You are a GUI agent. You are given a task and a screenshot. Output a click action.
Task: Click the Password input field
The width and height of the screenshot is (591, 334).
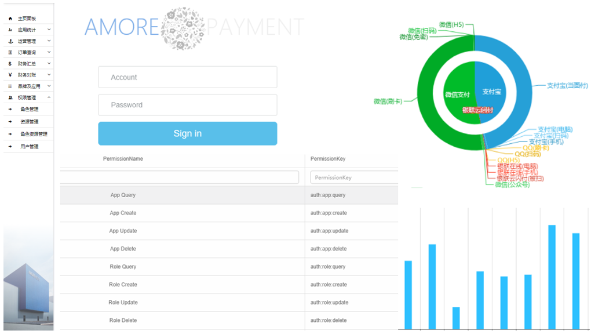point(188,105)
